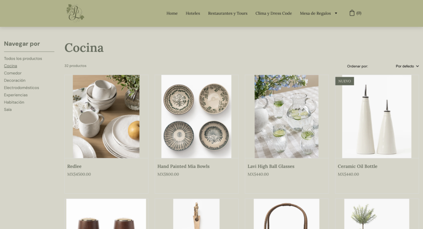
Task: Browse the Decoración category
Action: coord(14,80)
